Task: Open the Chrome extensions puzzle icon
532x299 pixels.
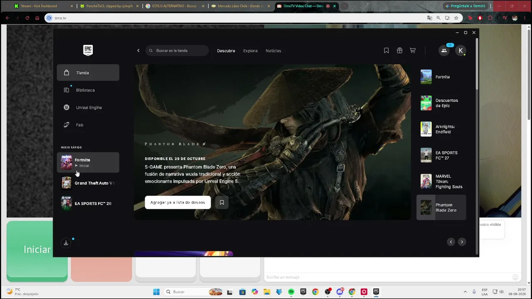Action: [490, 18]
